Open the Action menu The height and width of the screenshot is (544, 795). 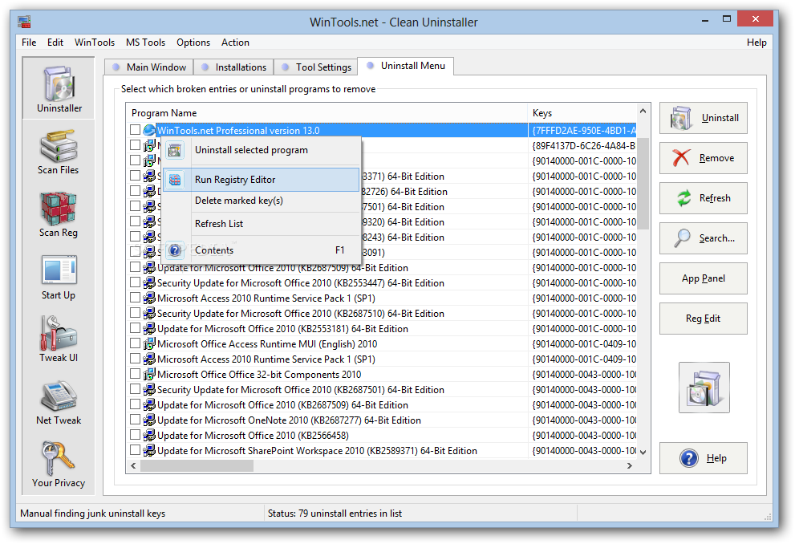[x=235, y=43]
